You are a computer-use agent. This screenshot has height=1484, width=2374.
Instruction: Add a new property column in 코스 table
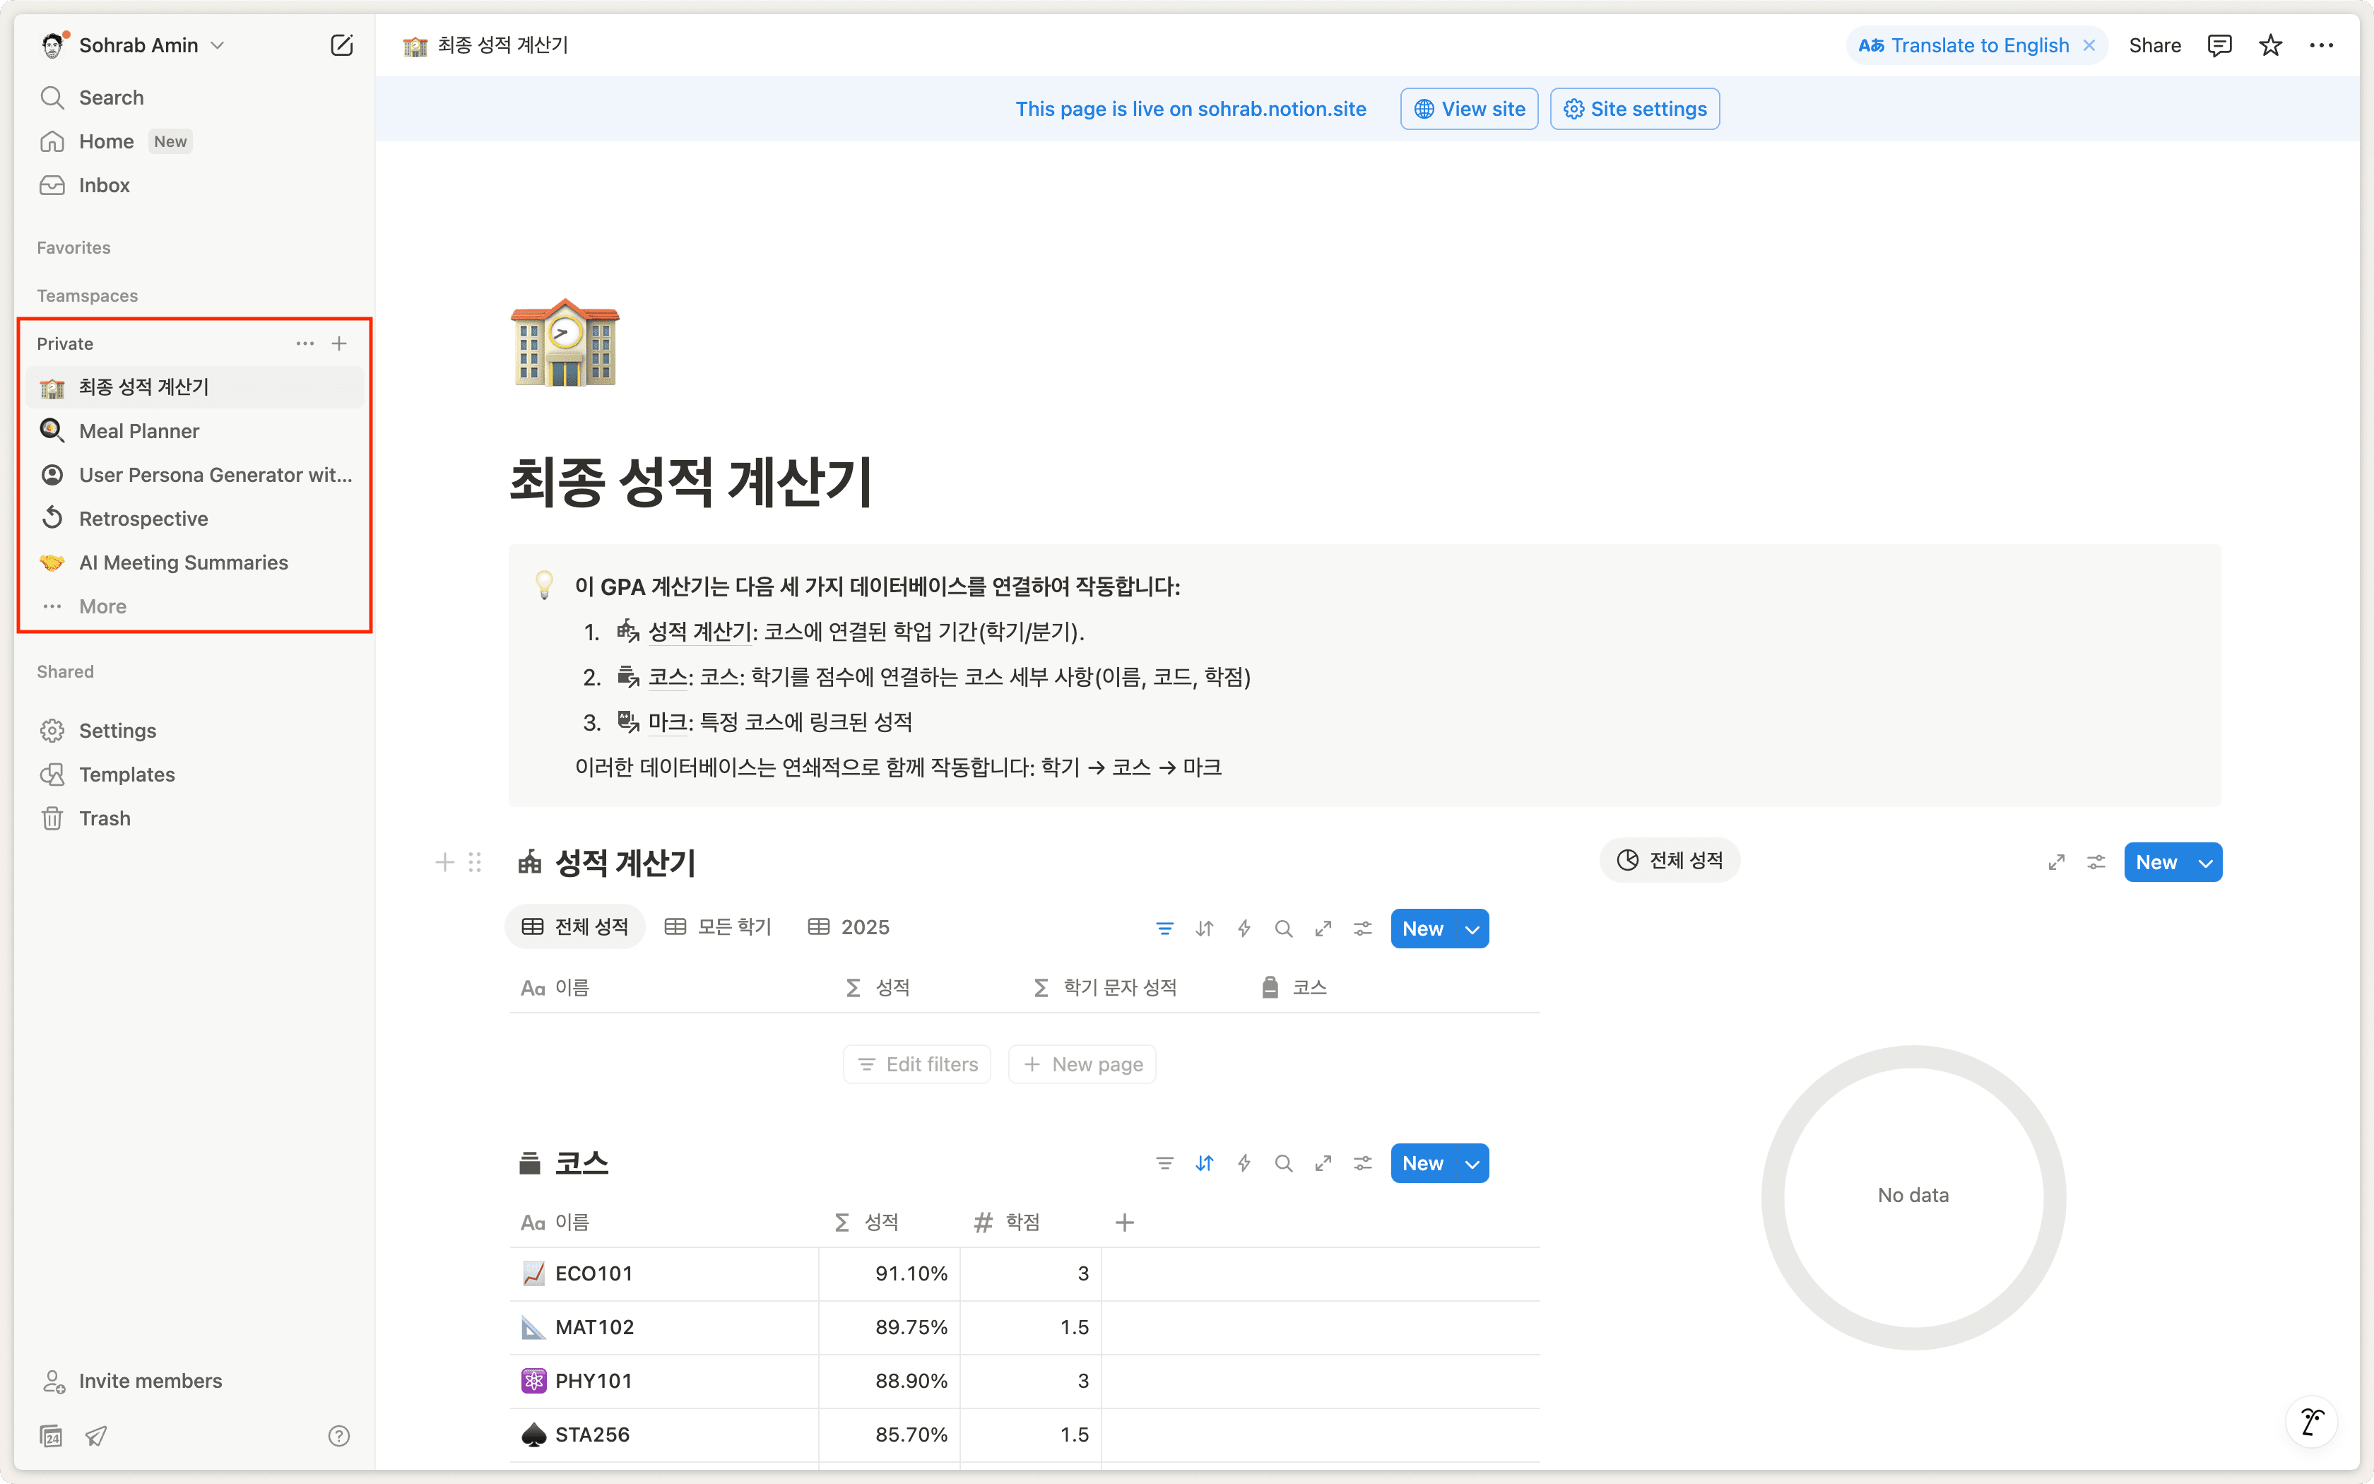[x=1124, y=1222]
